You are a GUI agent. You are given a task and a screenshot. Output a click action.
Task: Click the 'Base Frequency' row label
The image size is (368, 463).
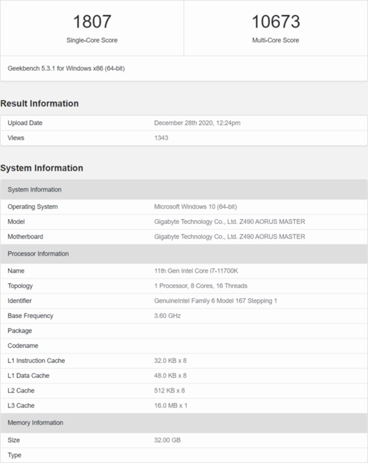(30, 316)
